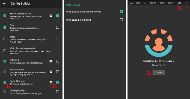This screenshot has width=190, height=99.
Task: Click the Open Humans logo
Action: click(x=158, y=43)
